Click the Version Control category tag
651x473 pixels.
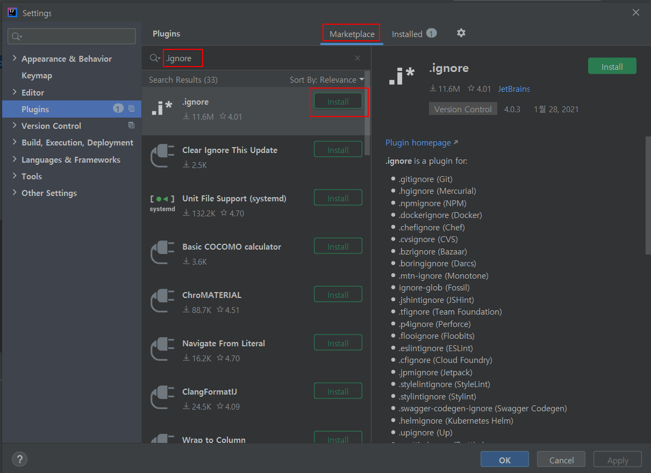point(463,109)
